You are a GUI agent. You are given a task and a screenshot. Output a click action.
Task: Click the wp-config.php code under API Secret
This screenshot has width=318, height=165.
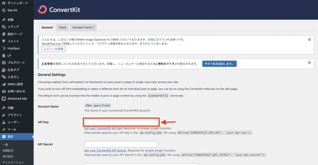pyautogui.click(x=154, y=155)
